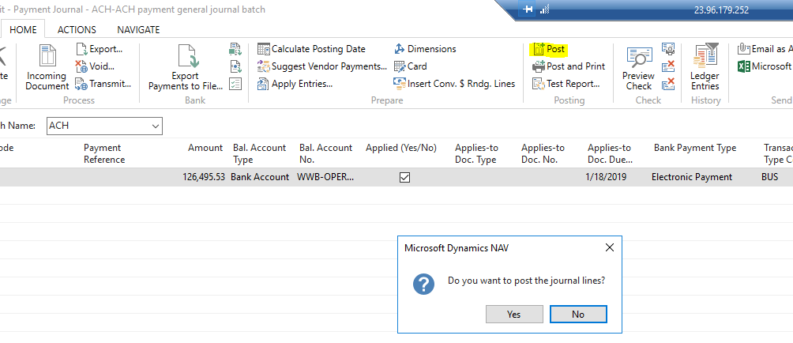Click the Applies-to Doc. Due column header
The image size is (793, 343).
pos(610,154)
